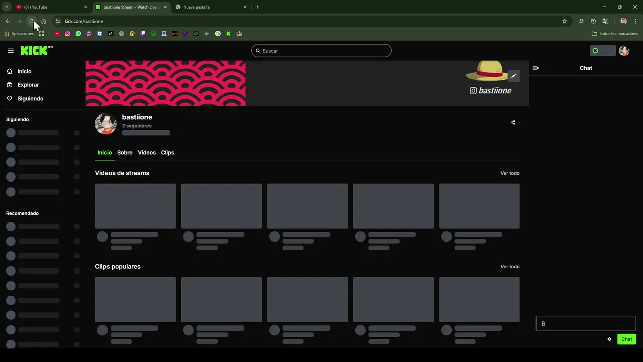Screen dimensions: 643x362
Task: Click the locked chat message field
Action: pyautogui.click(x=586, y=323)
